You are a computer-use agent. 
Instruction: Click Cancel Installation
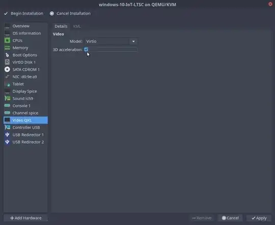click(x=70, y=14)
